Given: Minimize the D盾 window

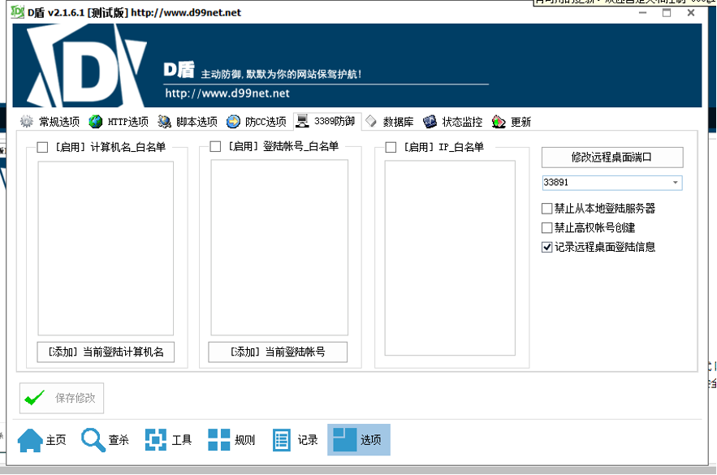Looking at the screenshot, I should [643, 13].
